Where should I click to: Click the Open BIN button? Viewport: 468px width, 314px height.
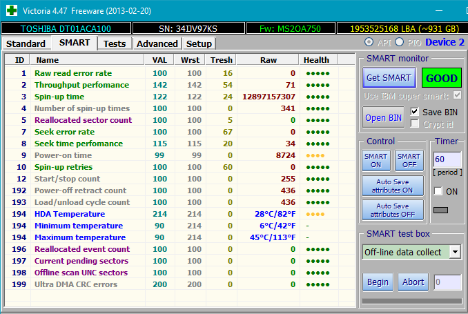click(x=383, y=117)
